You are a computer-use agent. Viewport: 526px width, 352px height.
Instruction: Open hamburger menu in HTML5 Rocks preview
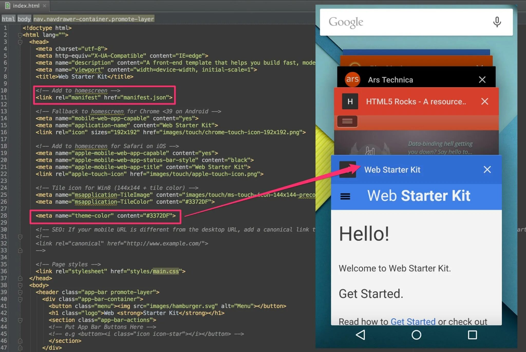347,121
